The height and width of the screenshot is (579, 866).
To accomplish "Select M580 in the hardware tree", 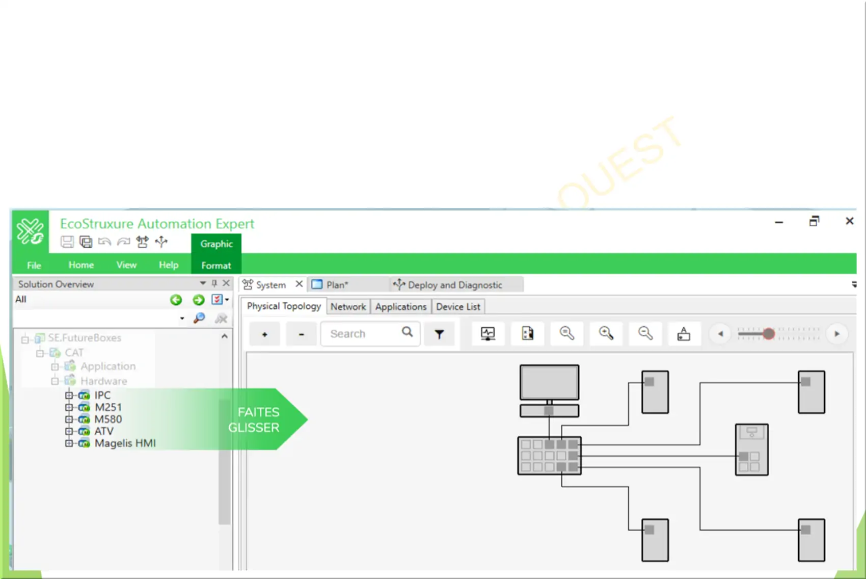I will [109, 419].
